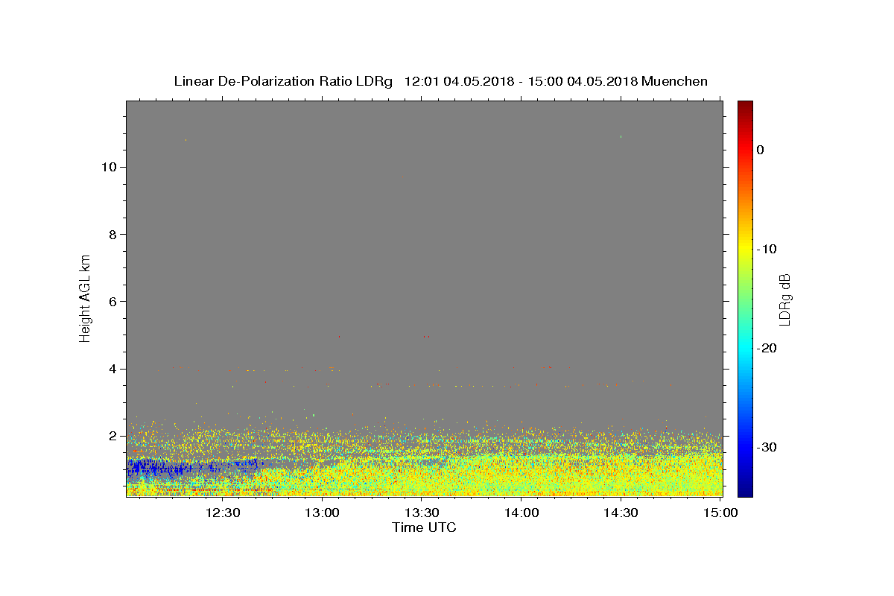Click the dark blue bottom of the colorbar

745,490
